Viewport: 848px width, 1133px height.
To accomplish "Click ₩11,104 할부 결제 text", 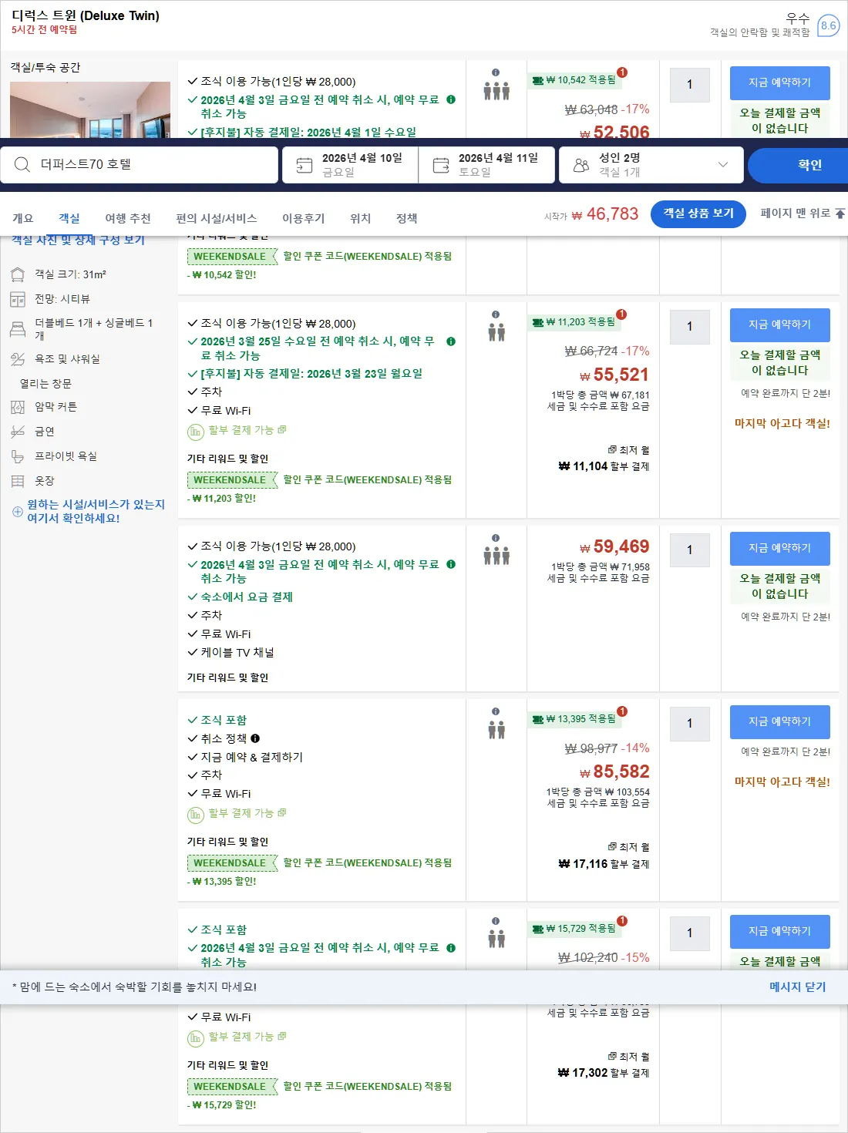I will (x=604, y=466).
